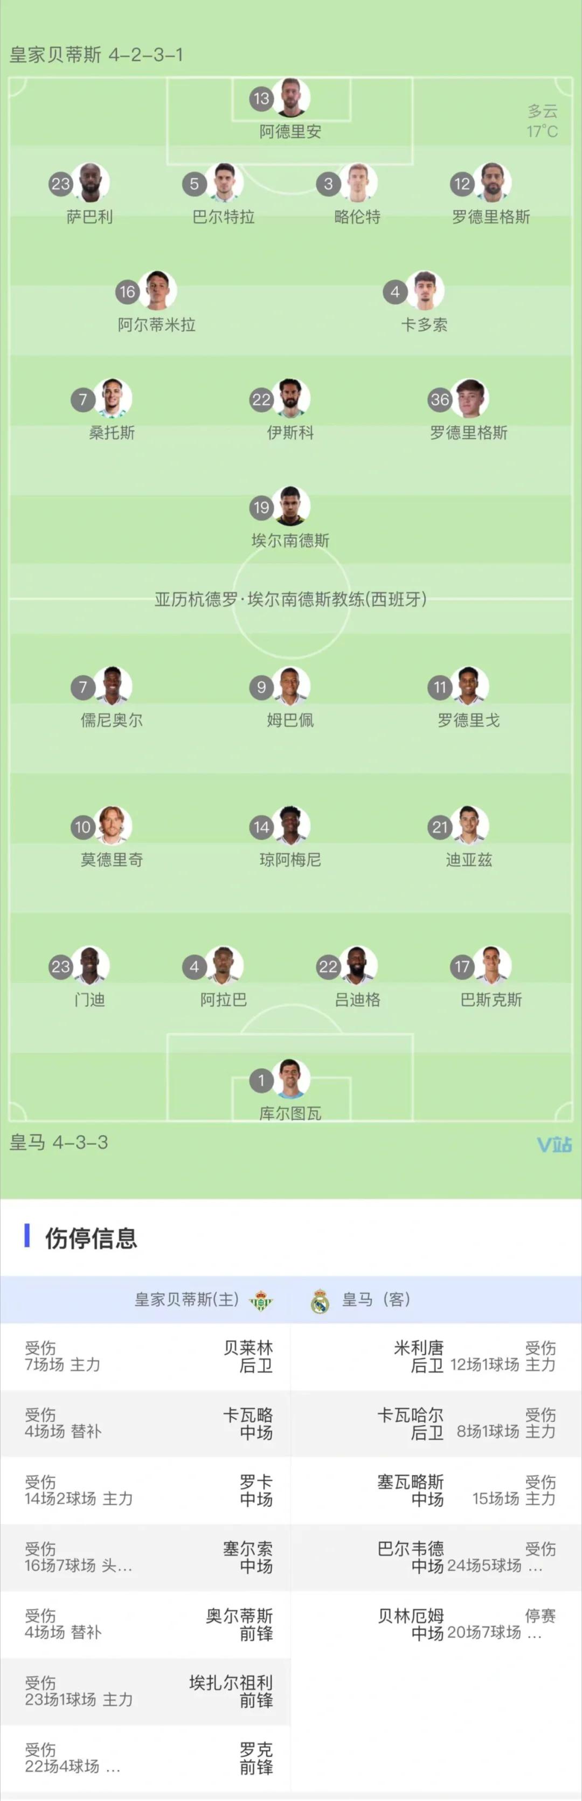Expand truncated stats ellipsis in 巴尔韦德 row
The width and height of the screenshot is (582, 1801).
(x=535, y=1567)
